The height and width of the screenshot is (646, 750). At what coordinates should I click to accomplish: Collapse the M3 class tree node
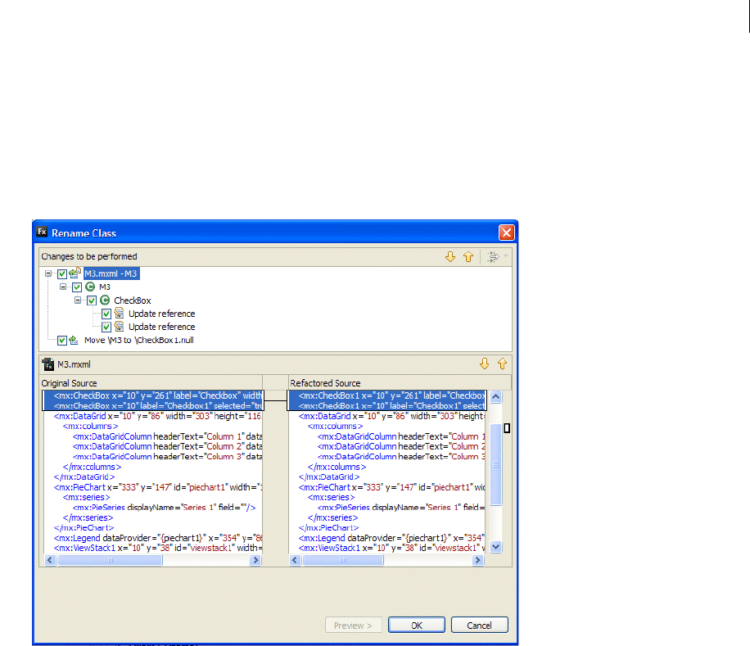pyautogui.click(x=63, y=287)
